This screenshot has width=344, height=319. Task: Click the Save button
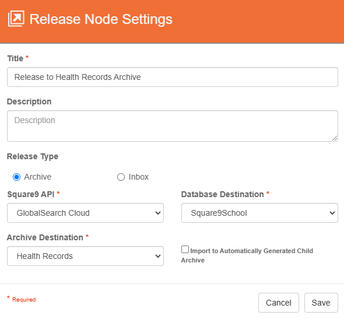click(321, 303)
